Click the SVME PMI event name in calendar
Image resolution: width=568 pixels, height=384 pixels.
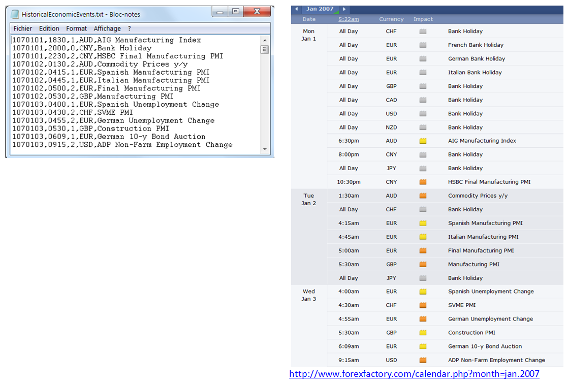[x=462, y=305]
